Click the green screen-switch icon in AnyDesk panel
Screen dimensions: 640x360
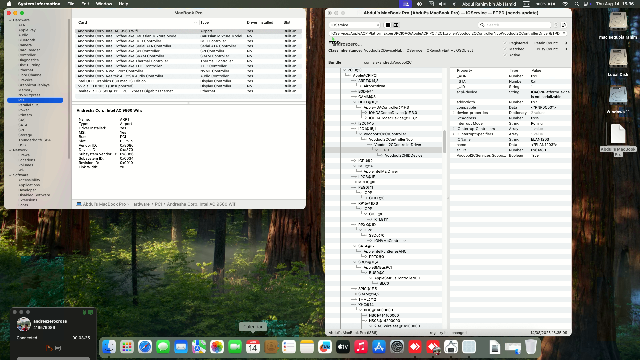(x=91, y=312)
